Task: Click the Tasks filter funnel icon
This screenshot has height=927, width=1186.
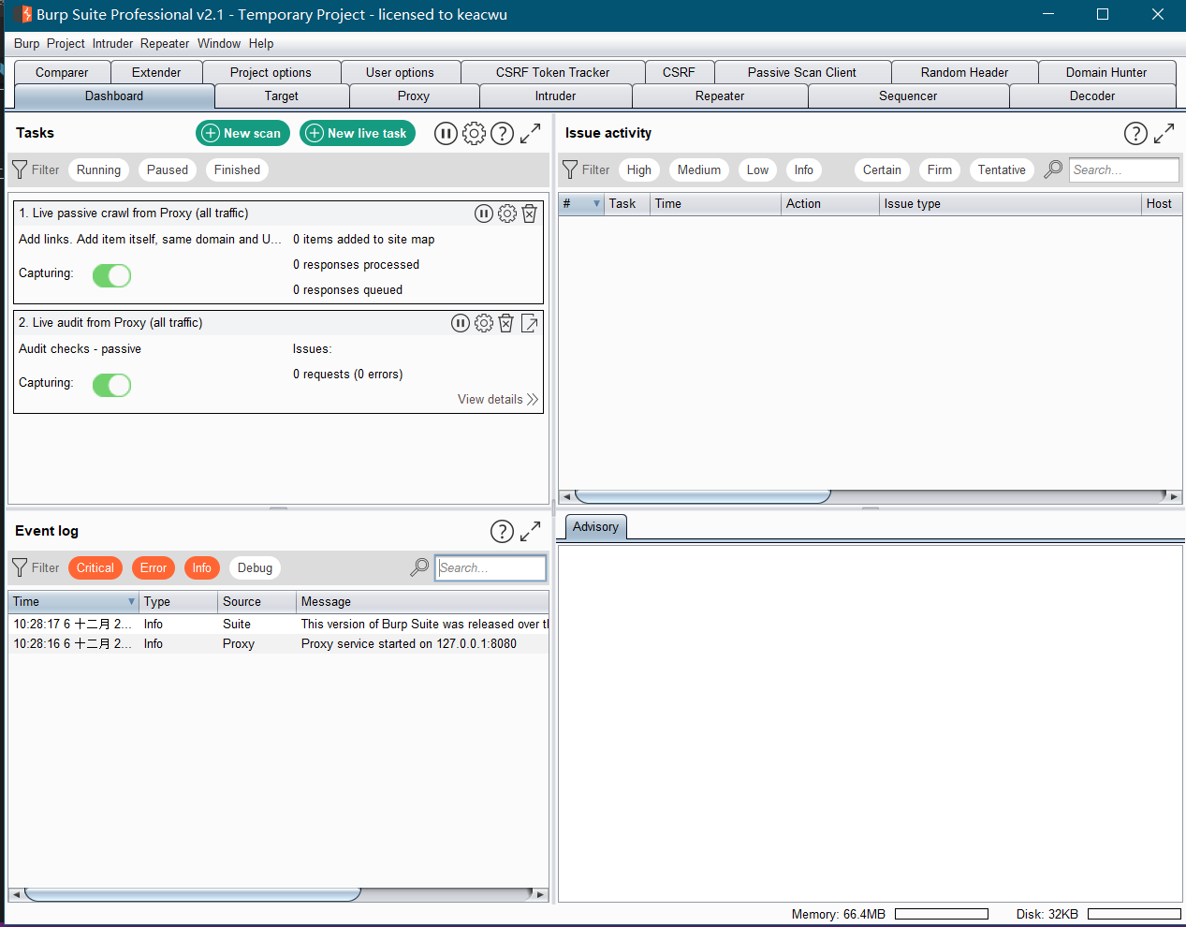Action: 20,169
